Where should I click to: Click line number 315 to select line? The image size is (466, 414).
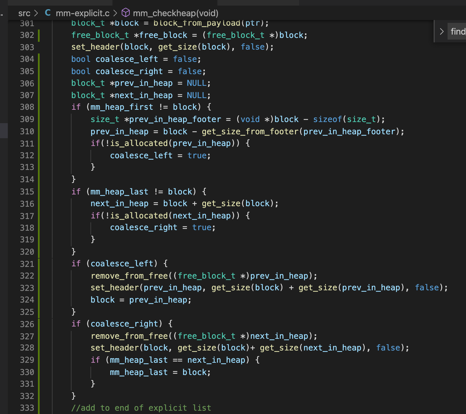[27, 192]
